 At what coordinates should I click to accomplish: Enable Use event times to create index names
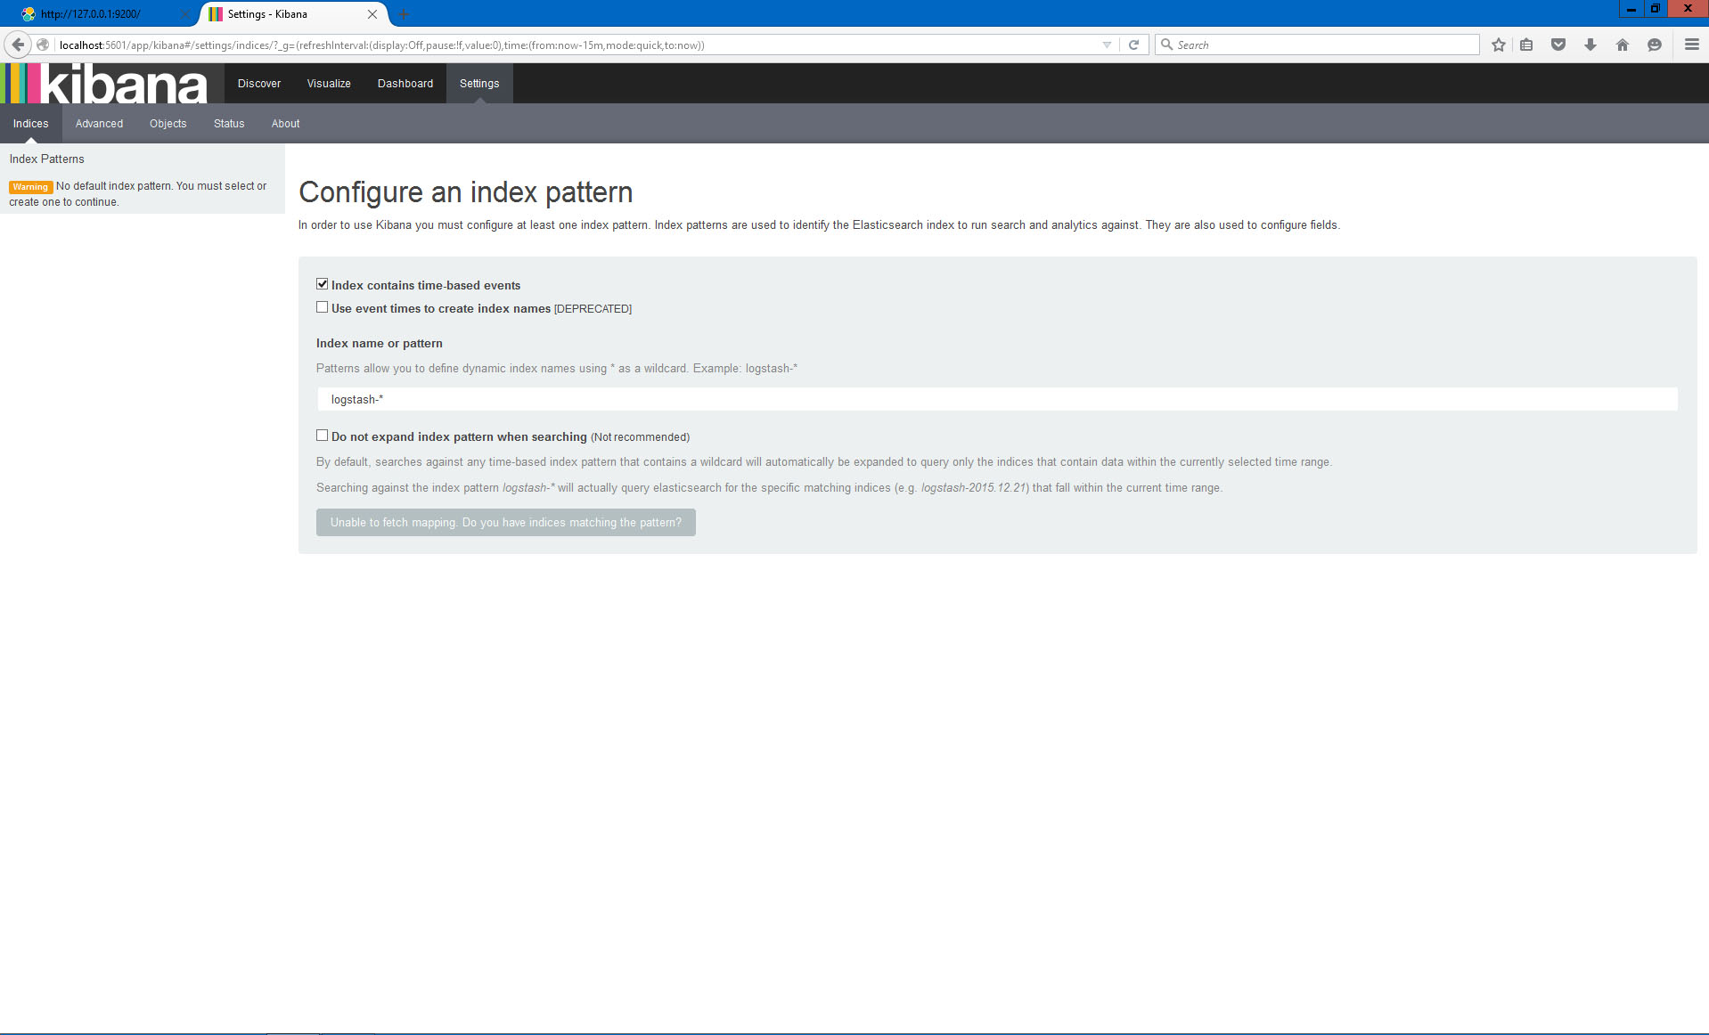pos(323,307)
